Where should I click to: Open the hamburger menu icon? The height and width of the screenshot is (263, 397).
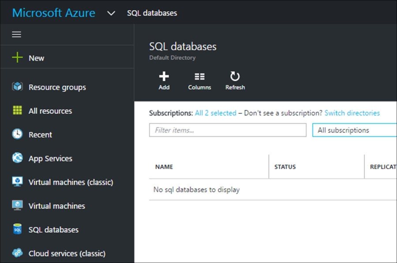click(x=16, y=34)
